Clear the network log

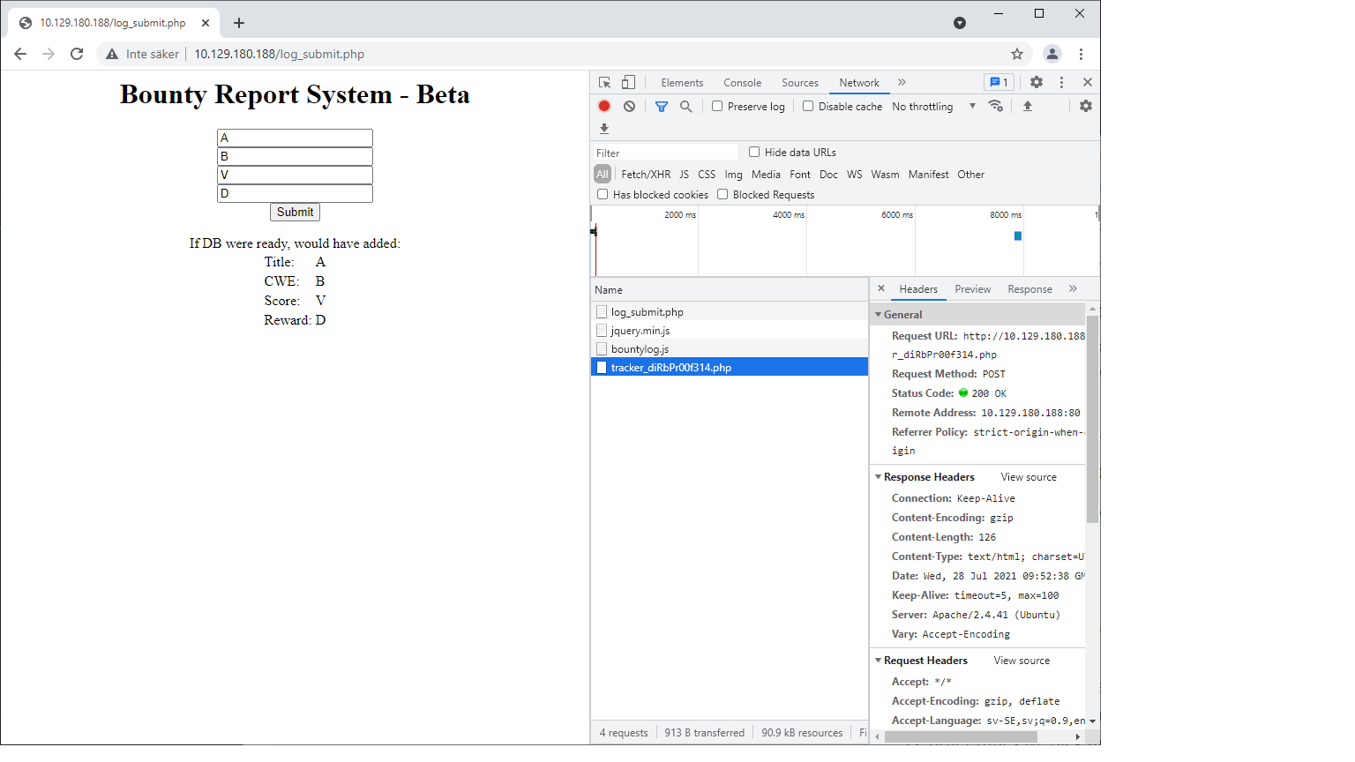pos(629,106)
